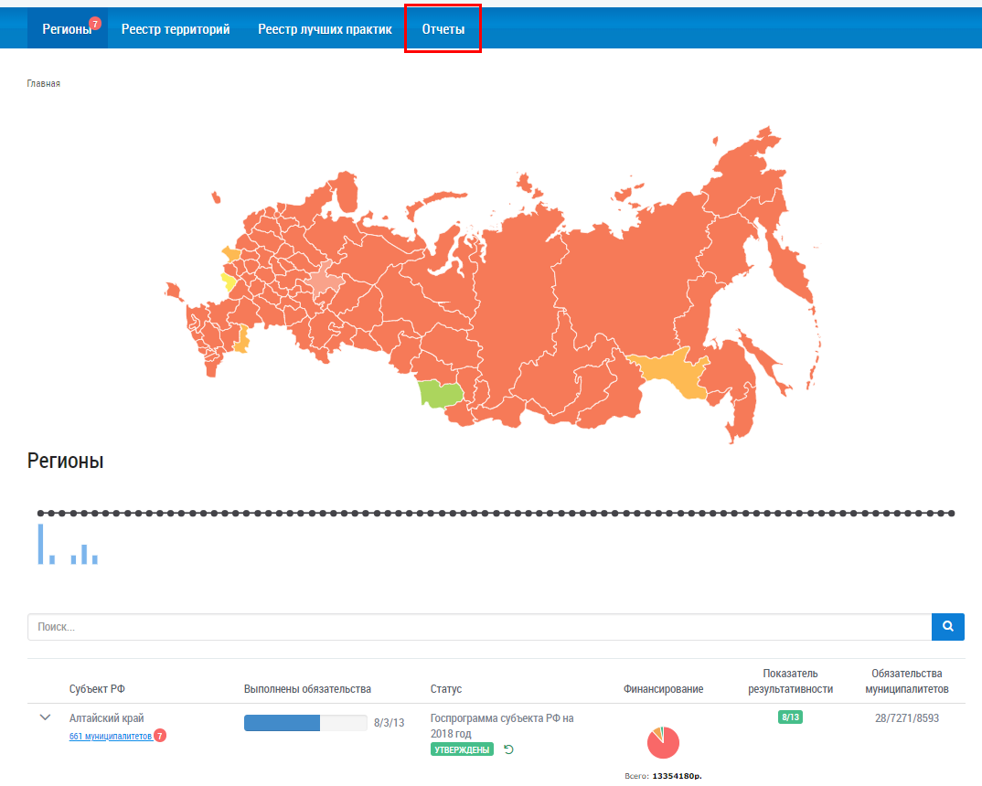Click the magnifier search button
The width and height of the screenshot is (982, 786).
coord(947,627)
